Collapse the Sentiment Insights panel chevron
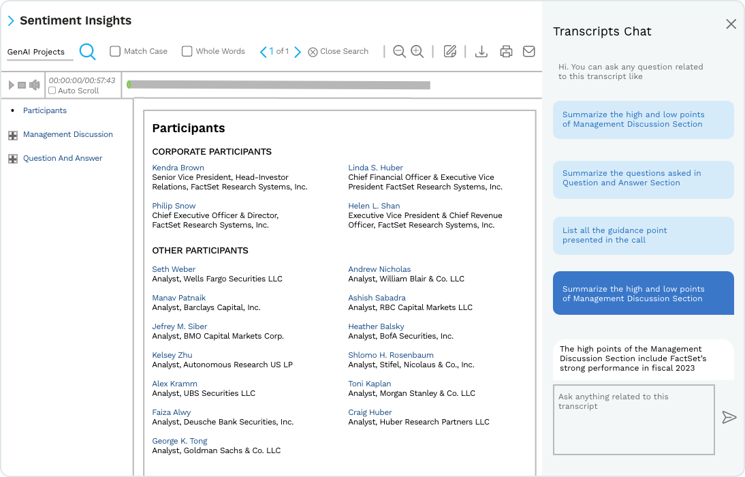This screenshot has width=745, height=477. tap(11, 20)
